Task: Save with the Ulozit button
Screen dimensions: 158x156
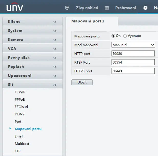Action: 82,82
